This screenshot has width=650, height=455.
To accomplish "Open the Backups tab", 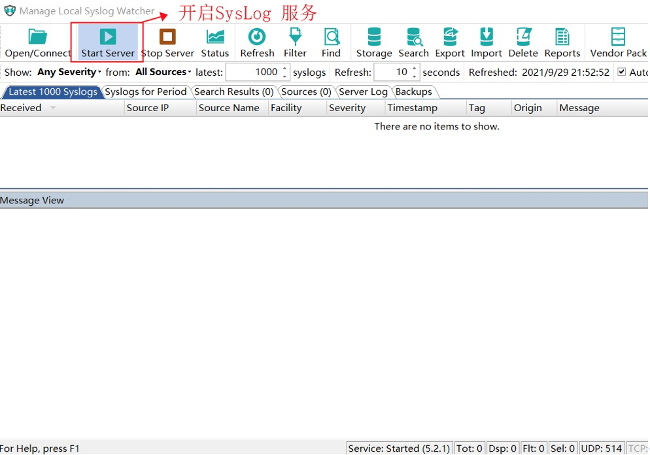I will [x=414, y=92].
